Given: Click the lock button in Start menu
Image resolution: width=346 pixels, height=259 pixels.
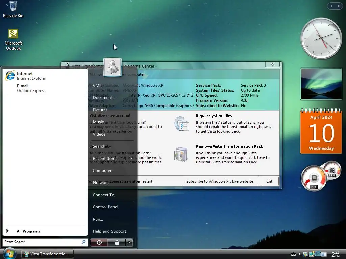Looking at the screenshot, I should [117, 242].
